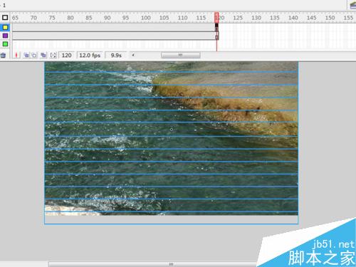Viewport: 356px width, 267px height.
Task: Click the last keyframe of the top layer
Action: point(216,28)
